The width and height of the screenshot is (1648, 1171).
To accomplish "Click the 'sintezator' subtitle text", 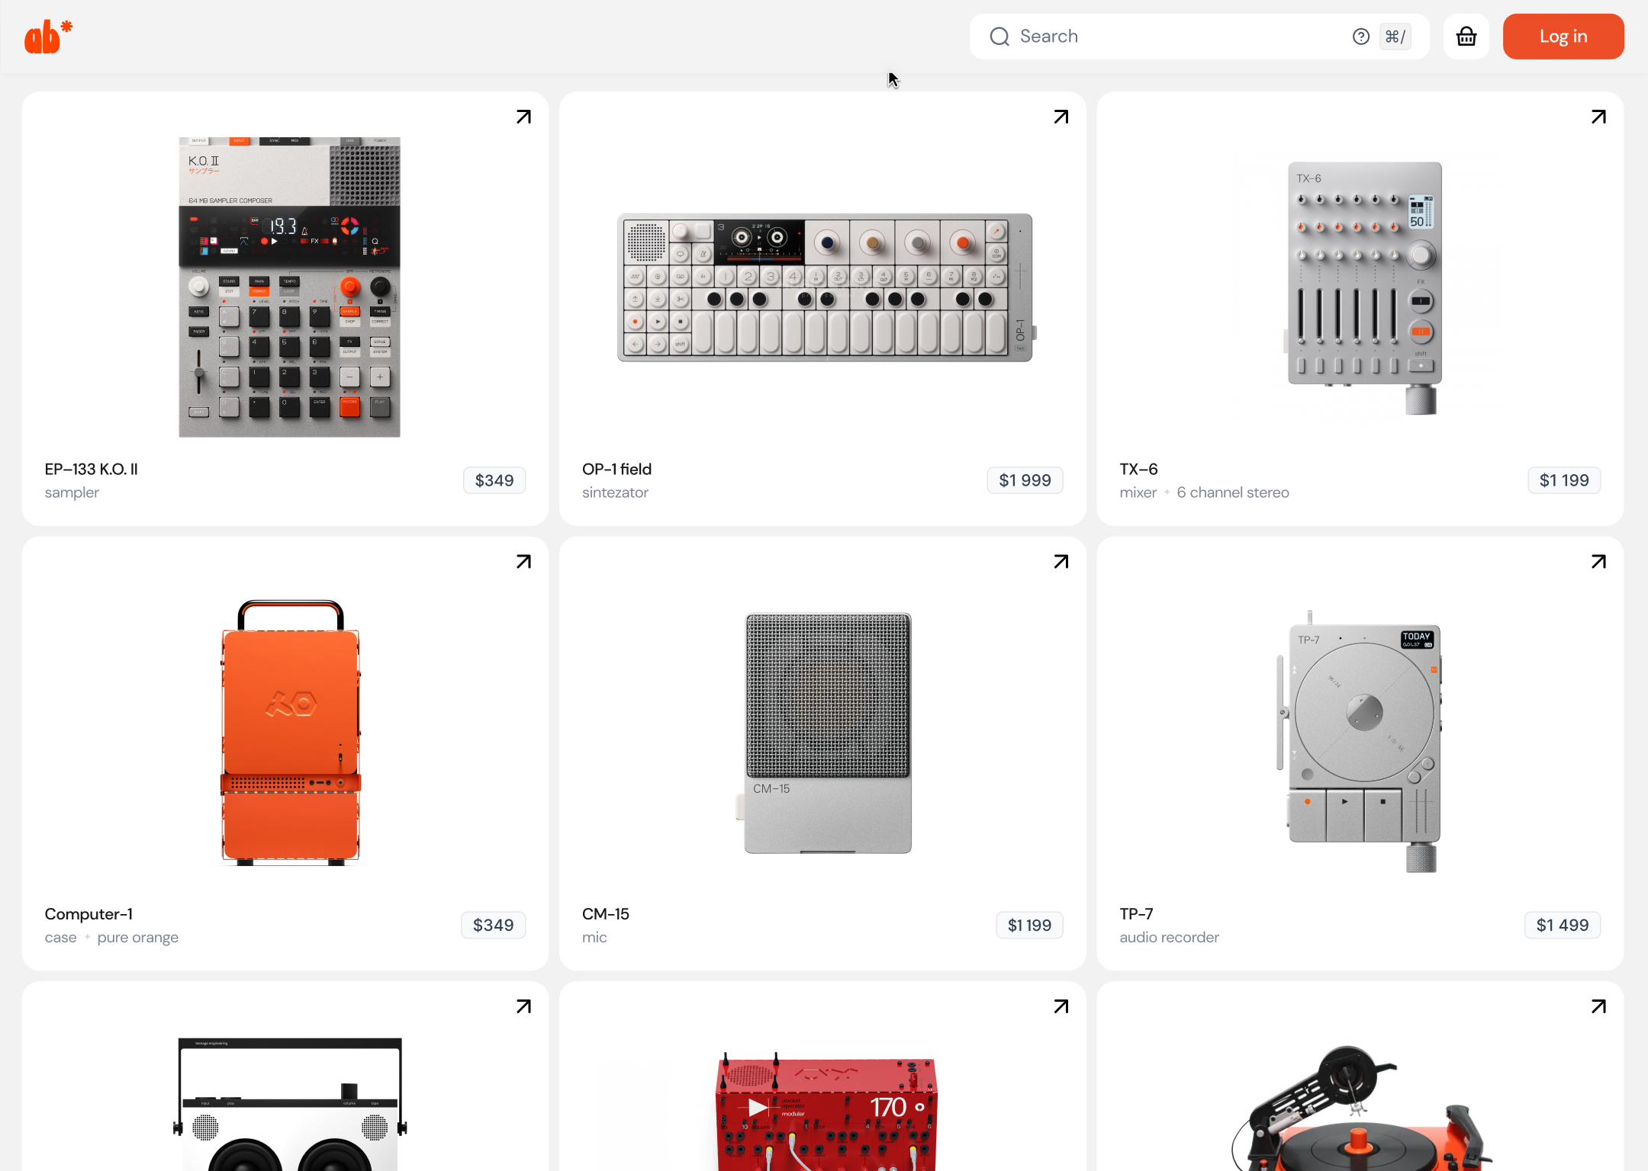I will (x=615, y=492).
